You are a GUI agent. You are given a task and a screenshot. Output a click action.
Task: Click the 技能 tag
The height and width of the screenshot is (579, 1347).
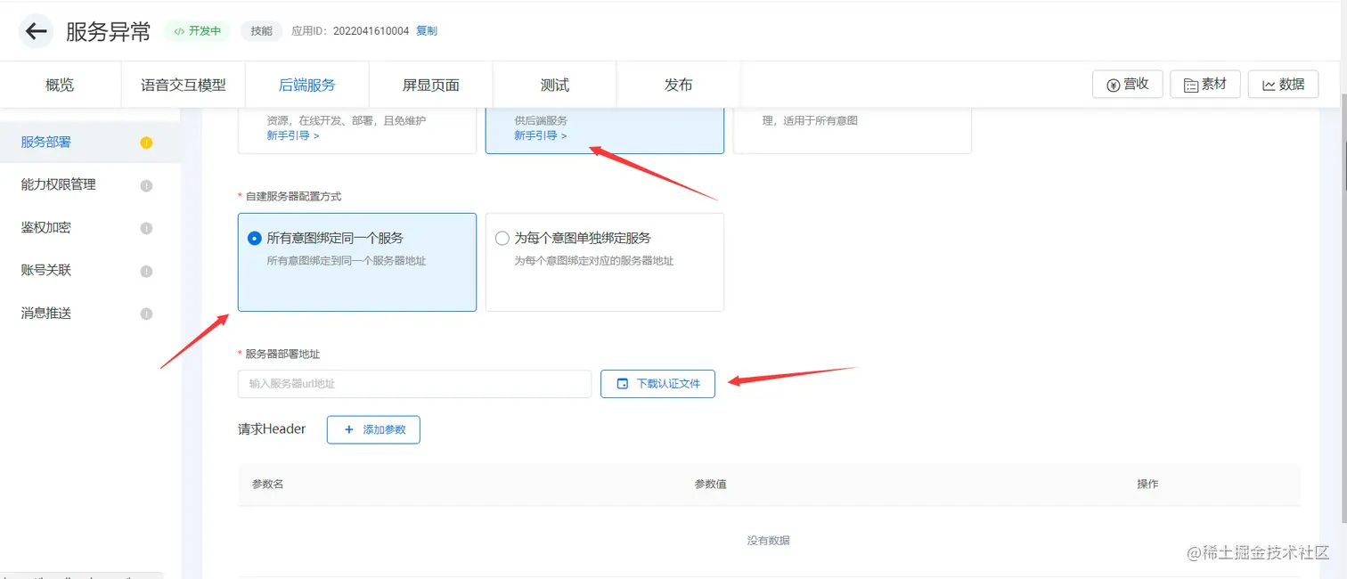tap(262, 31)
